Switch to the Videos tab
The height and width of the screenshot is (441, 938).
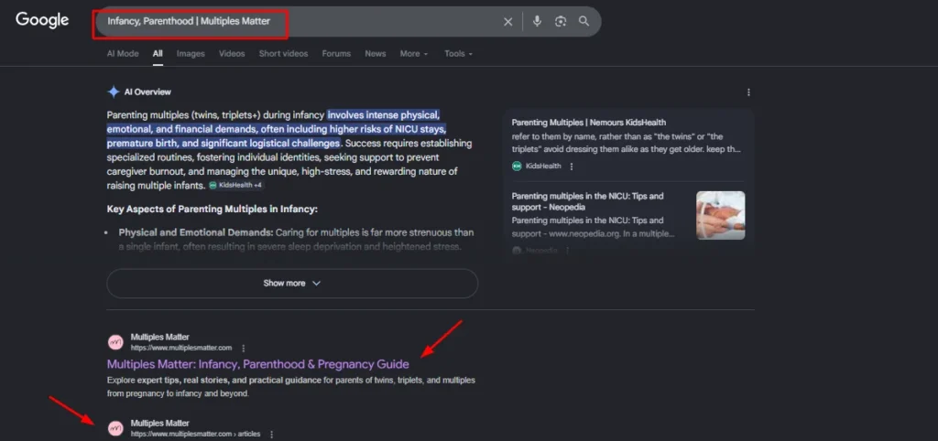[232, 54]
